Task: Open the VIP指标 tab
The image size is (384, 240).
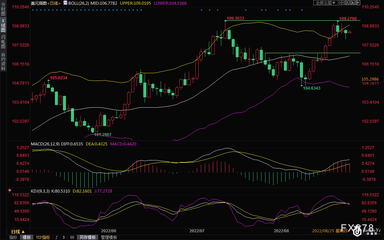Action: pos(43,237)
